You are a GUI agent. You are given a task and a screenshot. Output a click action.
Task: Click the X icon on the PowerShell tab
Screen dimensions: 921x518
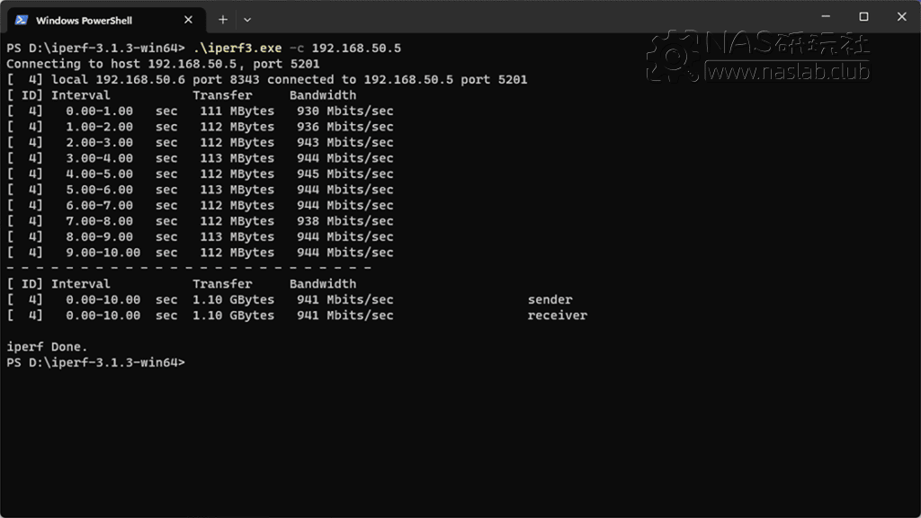click(188, 19)
